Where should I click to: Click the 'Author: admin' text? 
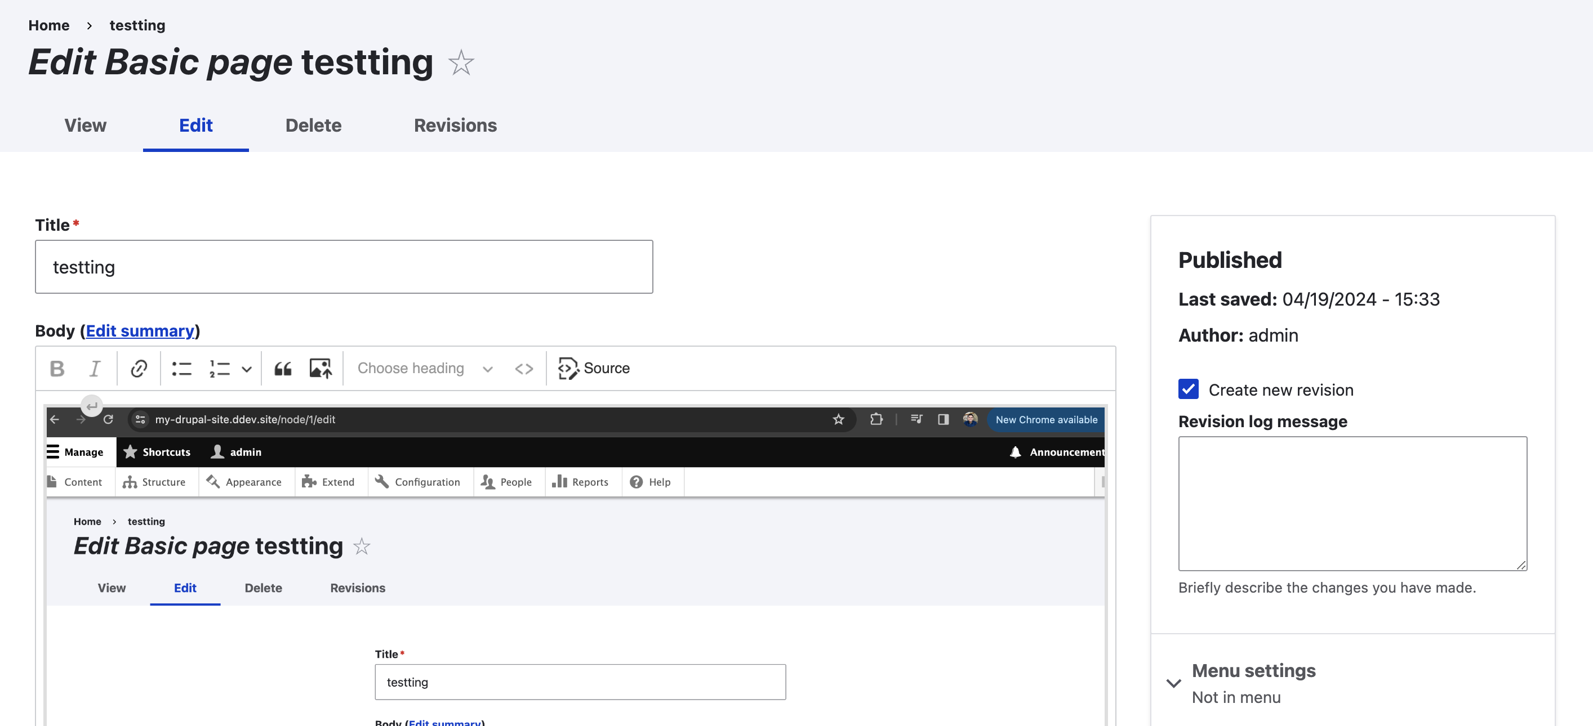tap(1238, 335)
